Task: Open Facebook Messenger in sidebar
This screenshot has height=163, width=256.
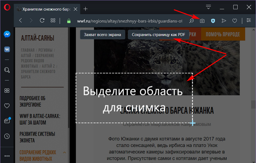Action: coord(7,35)
